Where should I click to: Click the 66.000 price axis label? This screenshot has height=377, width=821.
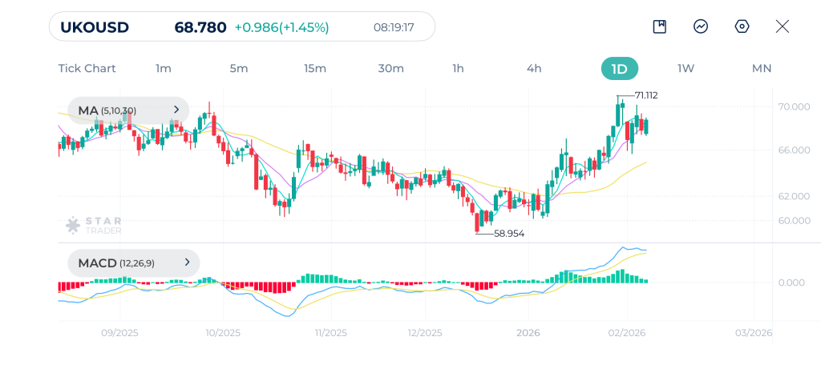pyautogui.click(x=795, y=150)
